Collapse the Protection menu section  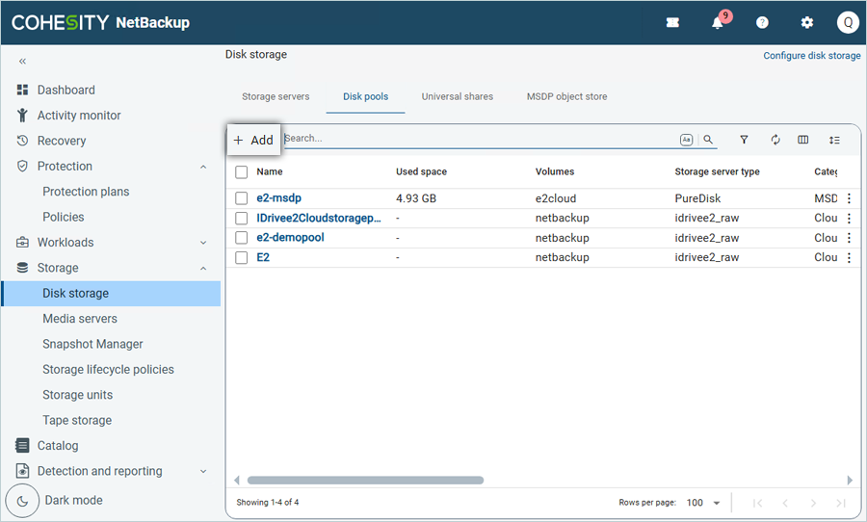coord(203,167)
